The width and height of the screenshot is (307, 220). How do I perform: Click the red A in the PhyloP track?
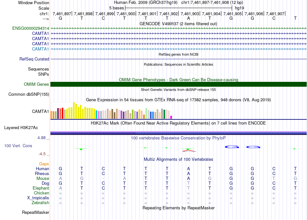(189, 151)
